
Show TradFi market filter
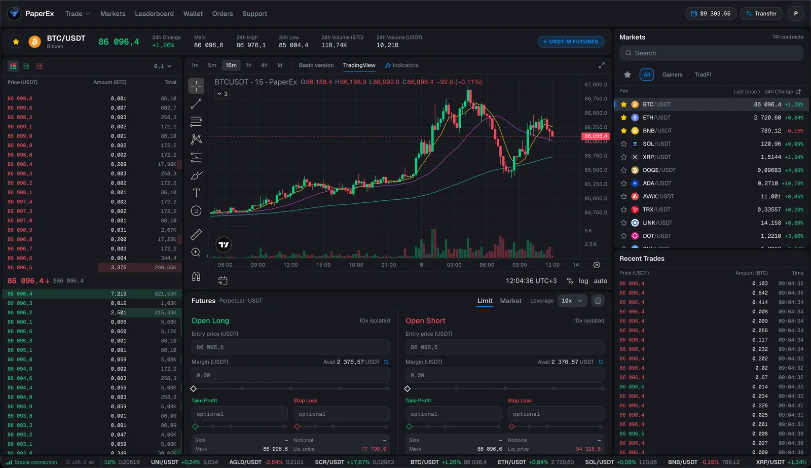tap(703, 75)
